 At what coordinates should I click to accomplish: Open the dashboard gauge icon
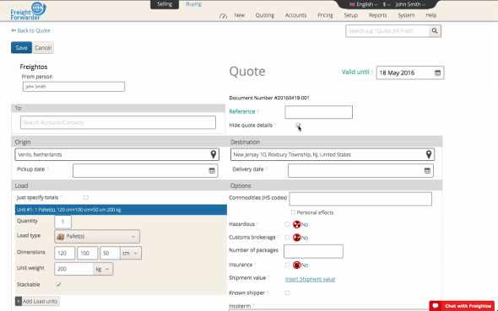click(223, 15)
